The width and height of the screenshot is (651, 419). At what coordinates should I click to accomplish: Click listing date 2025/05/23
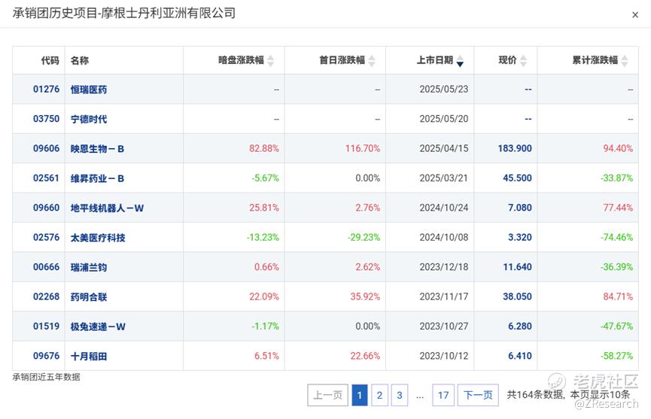pyautogui.click(x=444, y=90)
